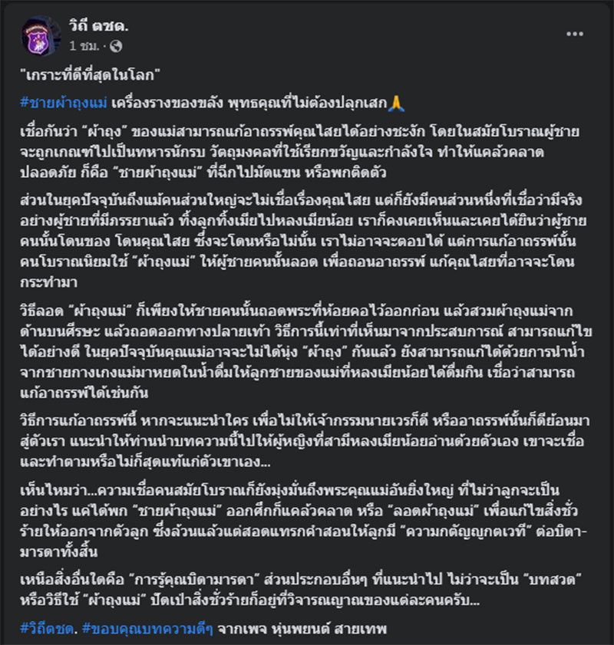Click the paragraph beginning วิธีการแก้อาถรรพ์นี้
Screen dimensions: 614x645
tap(305, 442)
